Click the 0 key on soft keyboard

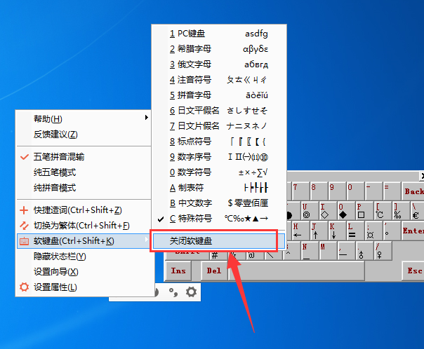355,191
